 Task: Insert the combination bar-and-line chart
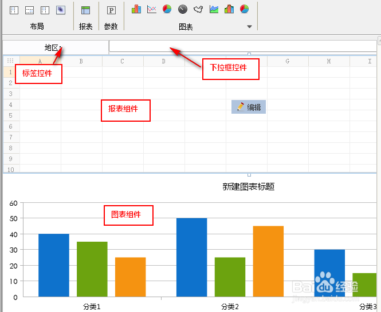pyautogui.click(x=229, y=9)
